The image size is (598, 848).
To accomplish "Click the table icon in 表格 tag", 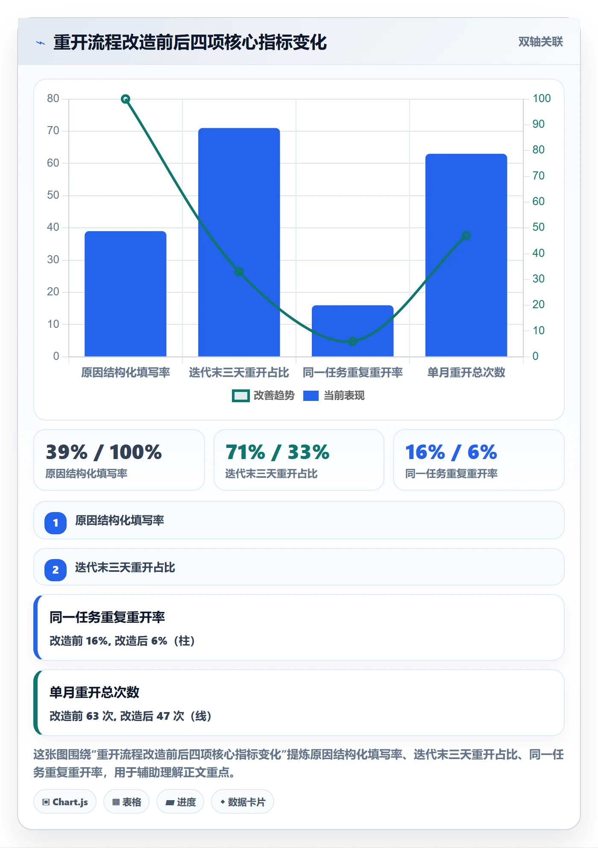I will click(x=116, y=802).
